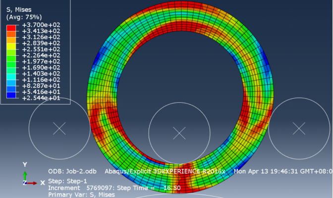Click the legend value +1.403e+02
The height and width of the screenshot is (198, 333).
[x=41, y=74]
